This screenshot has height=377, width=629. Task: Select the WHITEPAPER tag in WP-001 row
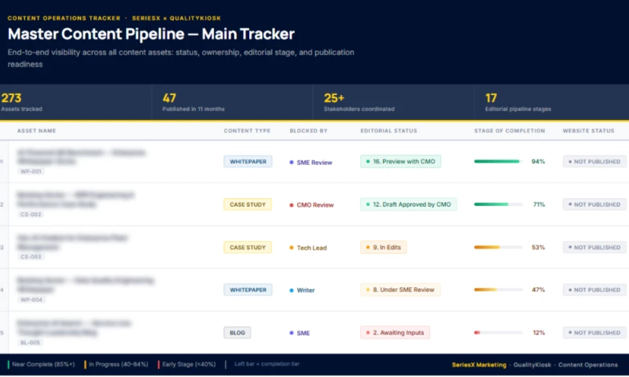coord(248,162)
